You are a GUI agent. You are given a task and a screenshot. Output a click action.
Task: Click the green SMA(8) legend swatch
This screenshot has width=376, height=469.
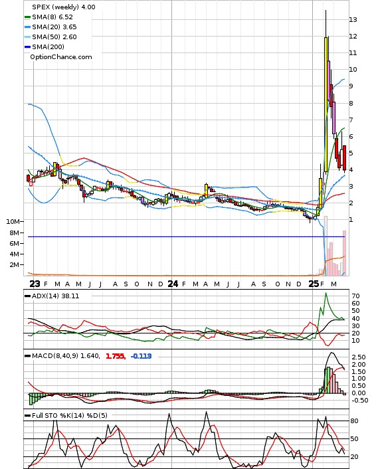(x=27, y=17)
